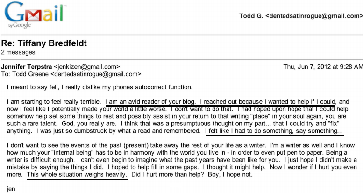Click the "2 messages" count
The width and height of the screenshot is (363, 193).
click(17, 52)
